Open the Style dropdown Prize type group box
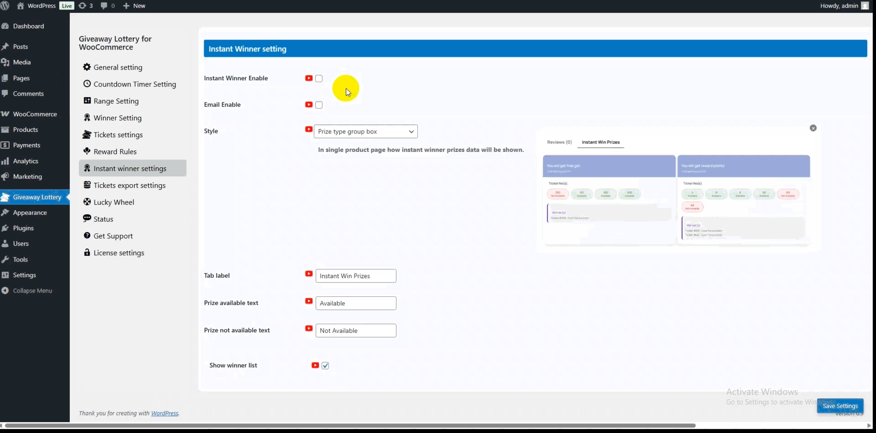This screenshot has height=433, width=876. tap(366, 132)
